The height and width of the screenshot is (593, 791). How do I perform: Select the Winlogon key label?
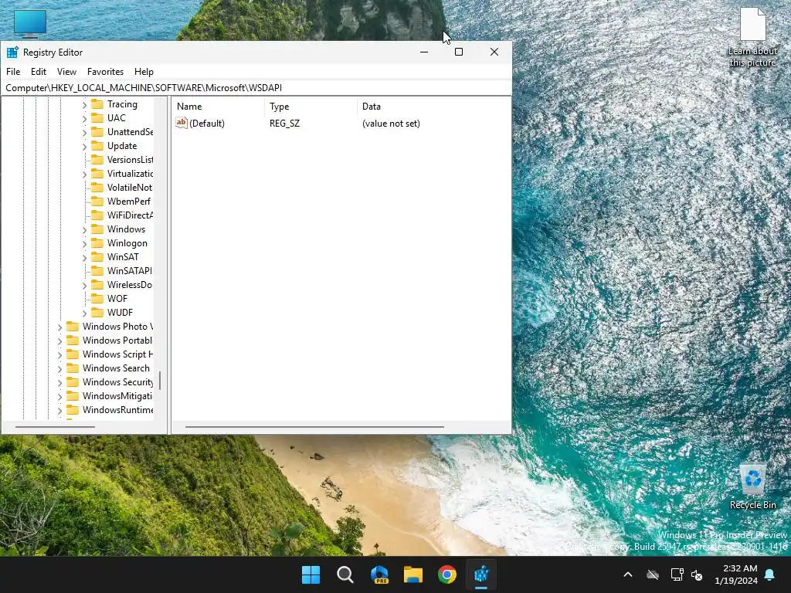pyautogui.click(x=127, y=243)
